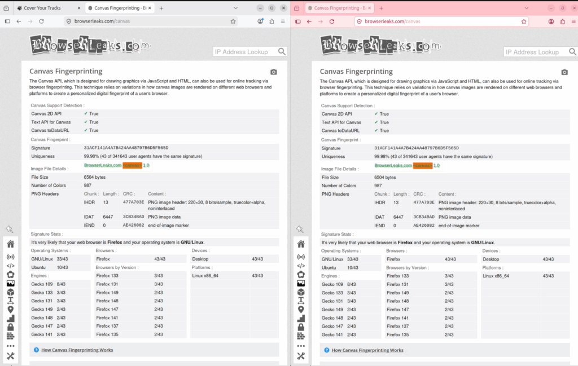The height and width of the screenshot is (366, 578).
Task: Close the Cover Your Tracks tab
Action: click(x=79, y=8)
